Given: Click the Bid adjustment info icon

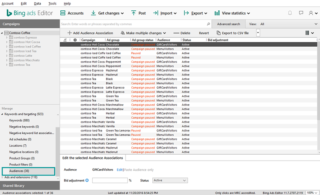Looking at the screenshot, I should (x=87, y=180).
